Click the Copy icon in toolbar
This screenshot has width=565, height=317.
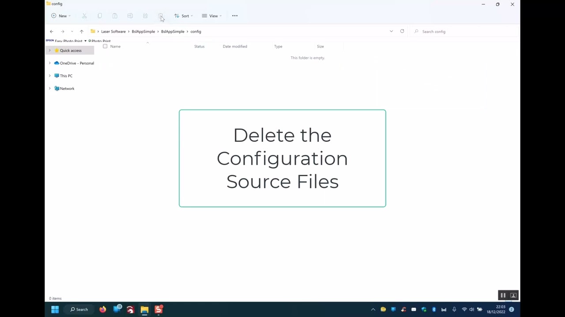(x=100, y=16)
